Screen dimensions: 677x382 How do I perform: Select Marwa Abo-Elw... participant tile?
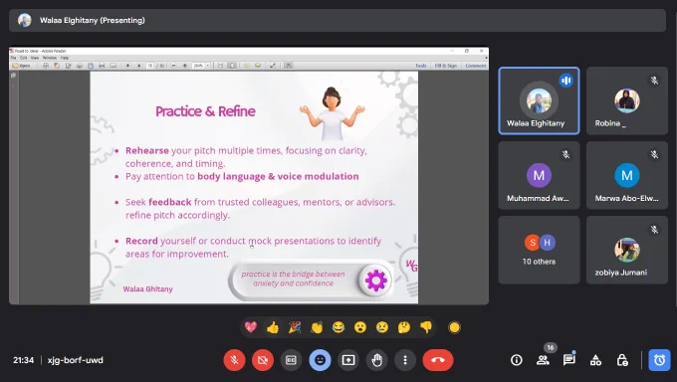tap(627, 175)
